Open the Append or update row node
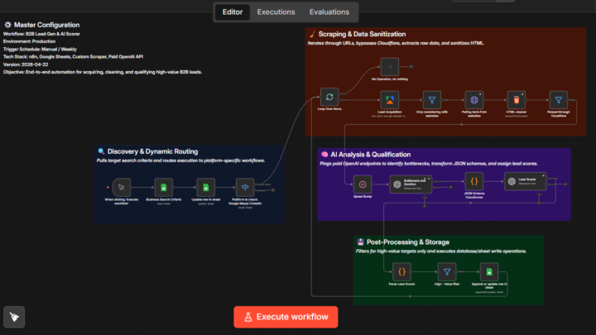 [489, 272]
